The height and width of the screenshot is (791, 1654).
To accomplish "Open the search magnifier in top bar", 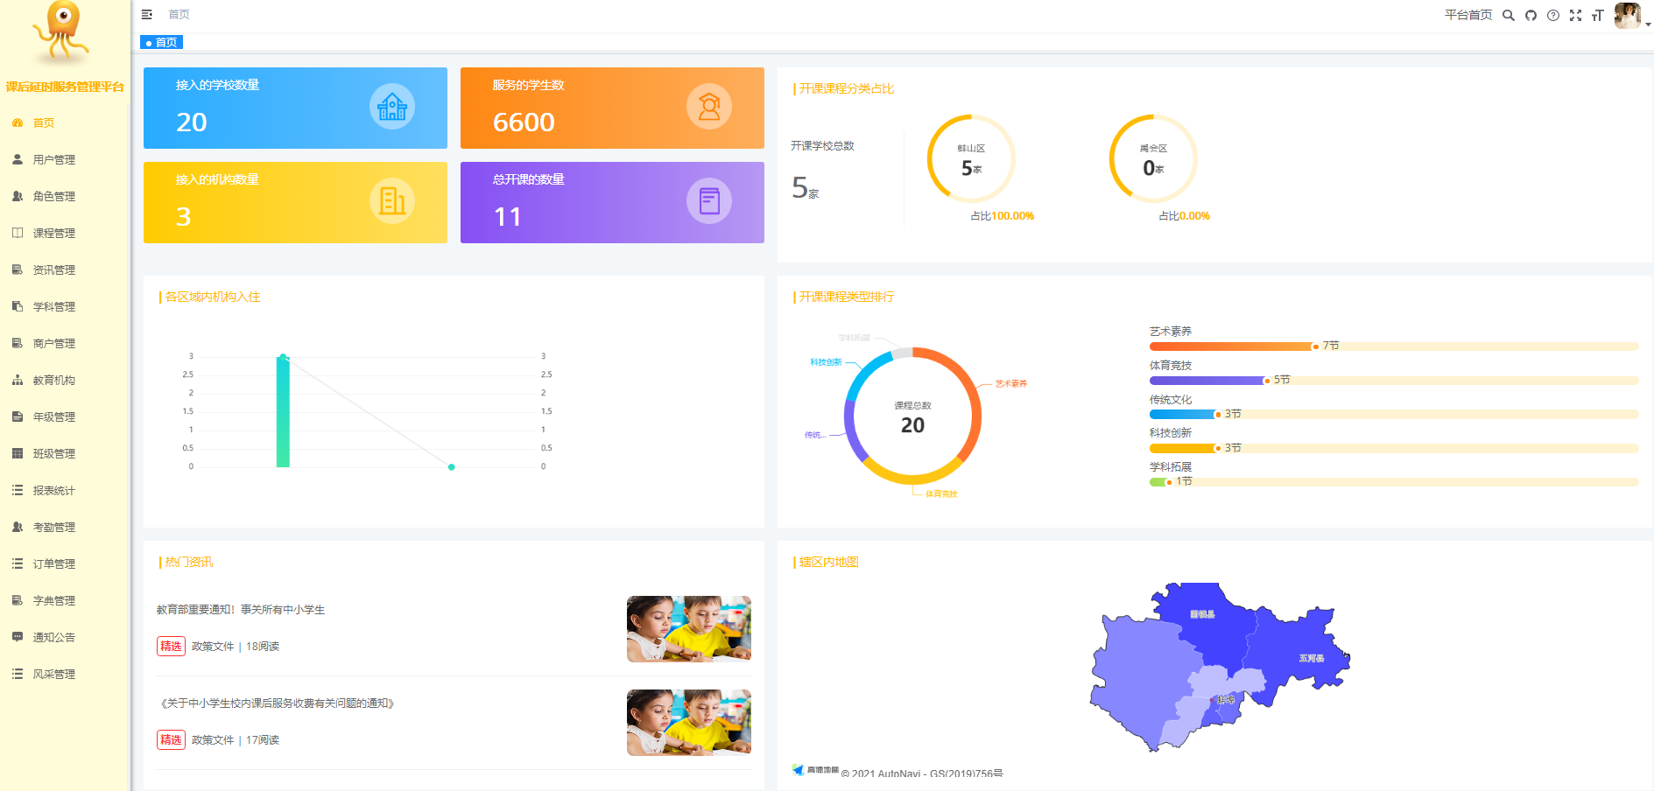I will tap(1508, 15).
